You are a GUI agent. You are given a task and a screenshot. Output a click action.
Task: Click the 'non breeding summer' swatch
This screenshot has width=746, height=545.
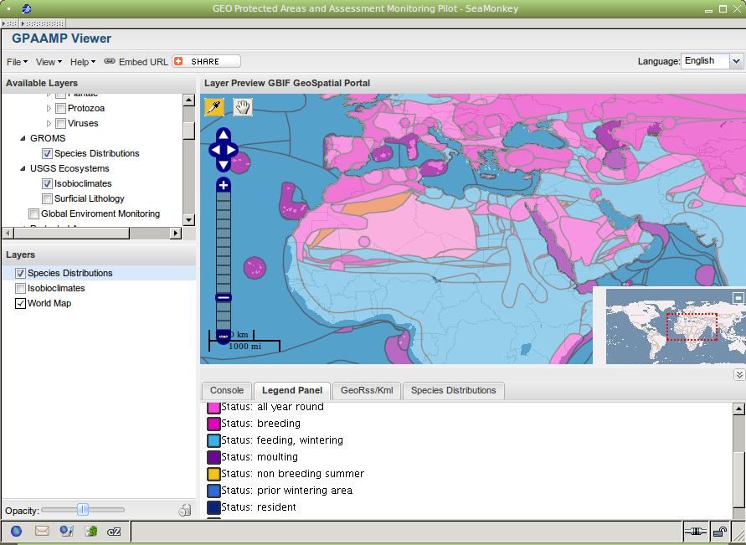[214, 474]
